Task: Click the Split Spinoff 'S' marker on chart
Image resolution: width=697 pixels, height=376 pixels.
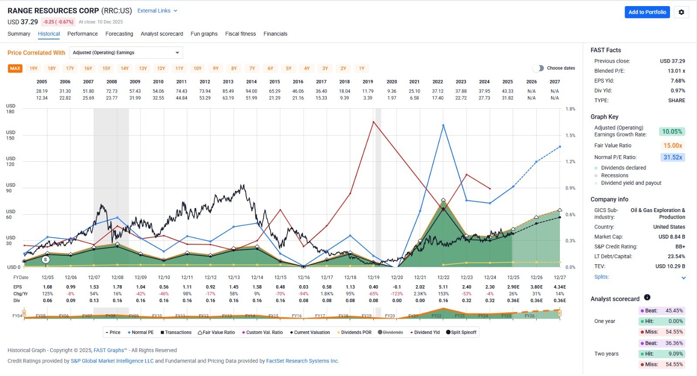Action: pyautogui.click(x=45, y=260)
